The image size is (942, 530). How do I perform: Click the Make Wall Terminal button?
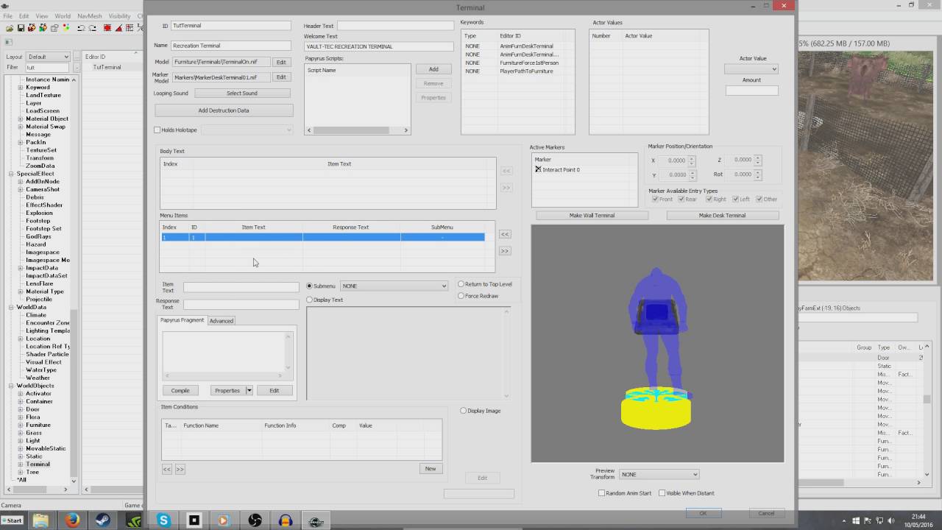pos(592,216)
